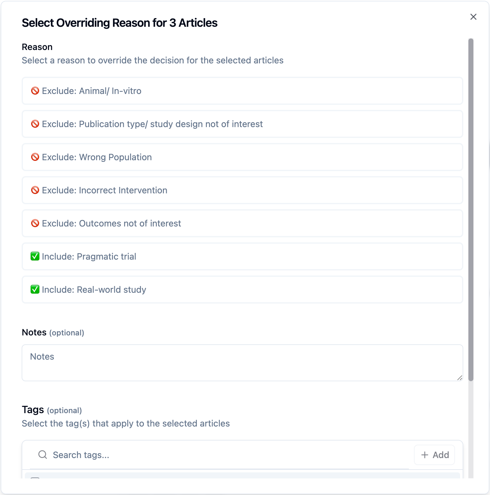This screenshot has width=490, height=495.
Task: Click the magnifier icon in the tags search
Action: 43,455
